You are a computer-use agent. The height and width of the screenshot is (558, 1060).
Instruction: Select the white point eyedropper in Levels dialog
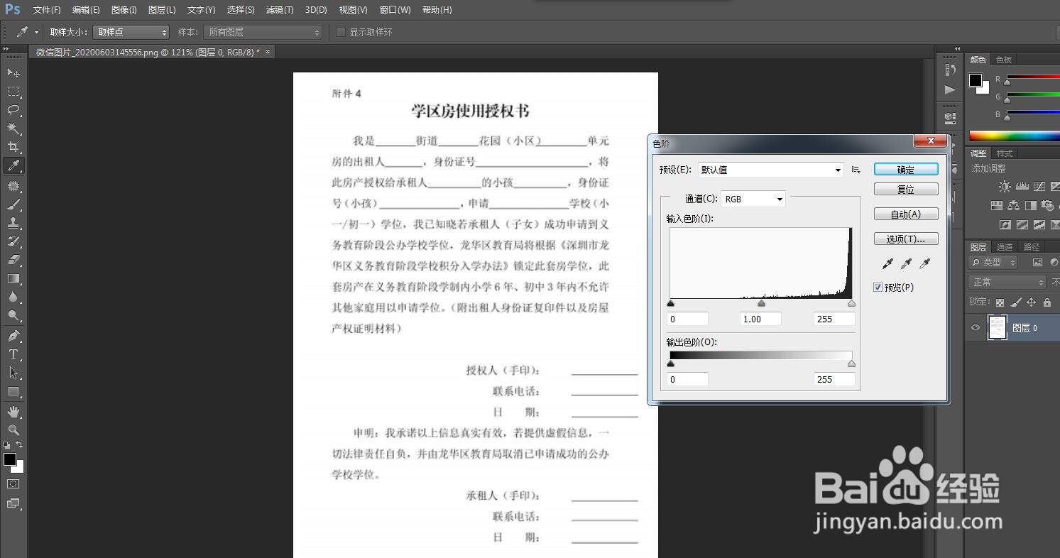click(924, 264)
